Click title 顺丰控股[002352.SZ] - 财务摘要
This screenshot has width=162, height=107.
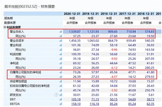click(29, 6)
